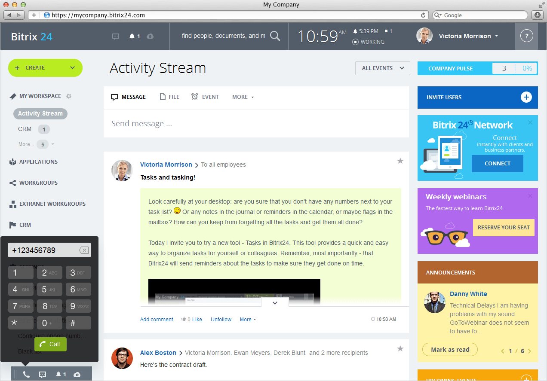Open Activity Stream in sidebar

tap(40, 114)
